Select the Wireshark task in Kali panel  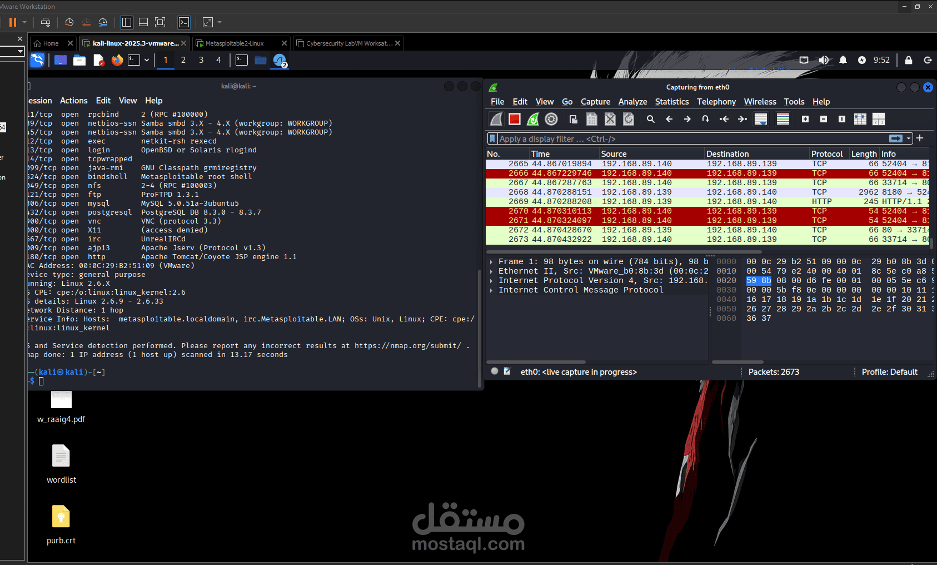coord(280,60)
